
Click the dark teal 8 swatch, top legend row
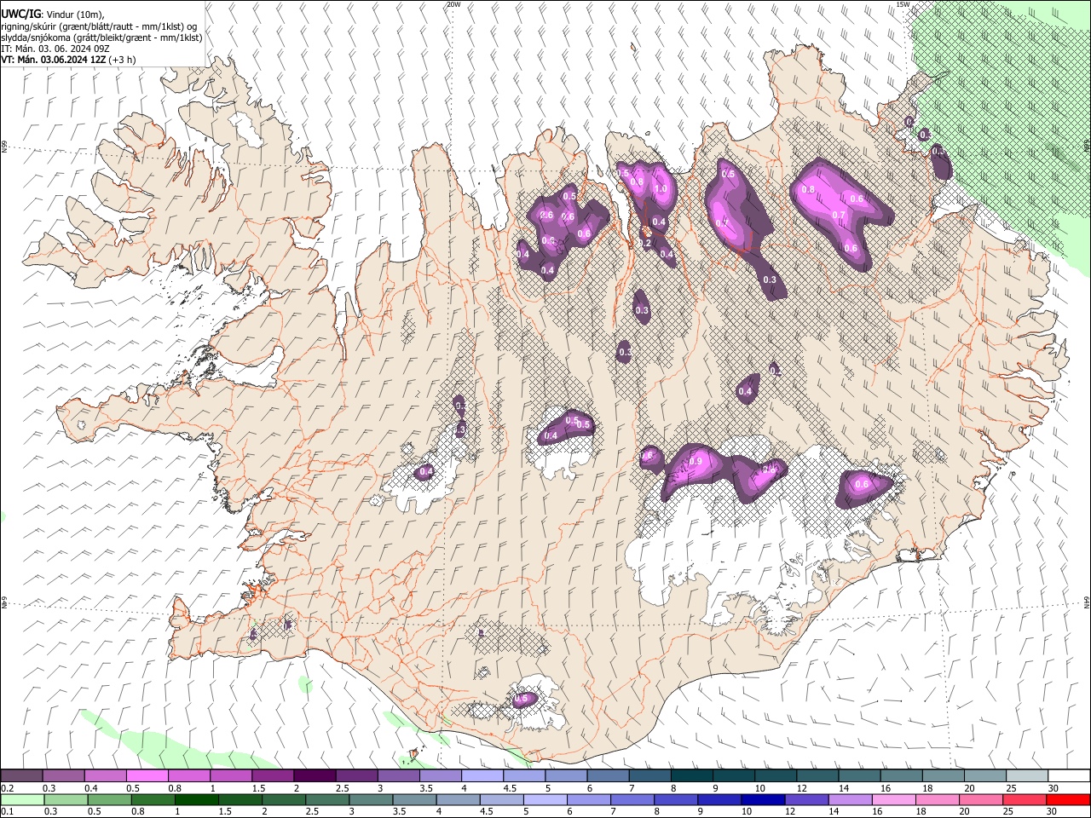click(x=691, y=776)
